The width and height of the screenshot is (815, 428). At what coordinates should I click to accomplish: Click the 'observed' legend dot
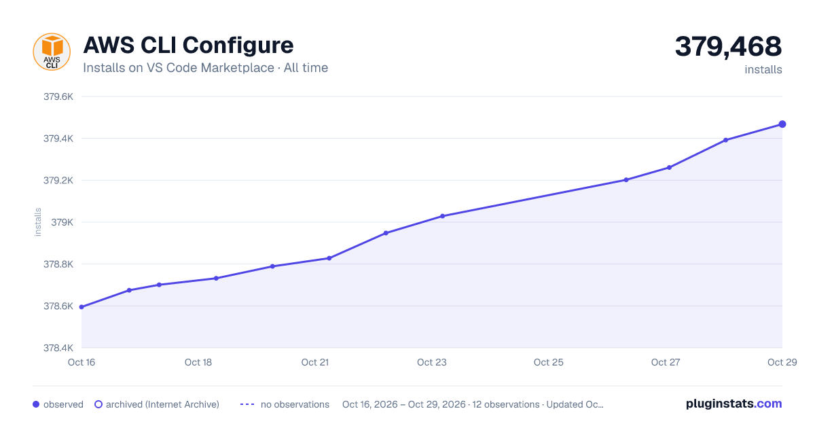click(x=36, y=404)
